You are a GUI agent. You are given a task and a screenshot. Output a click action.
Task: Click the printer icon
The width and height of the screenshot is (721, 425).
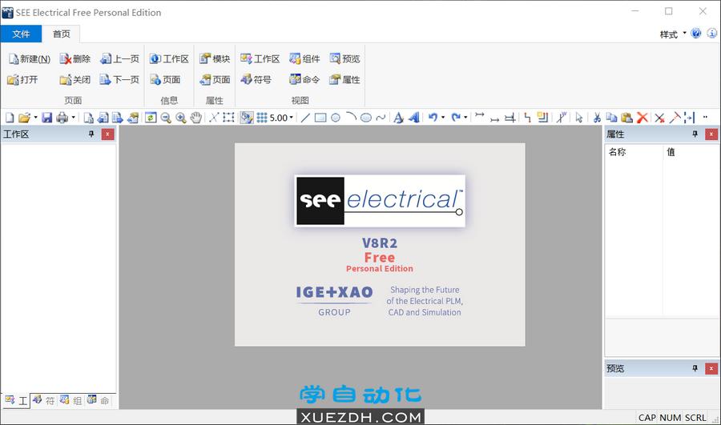click(x=62, y=118)
